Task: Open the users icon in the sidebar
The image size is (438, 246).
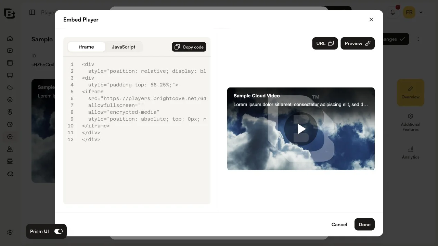Action: tap(10, 149)
